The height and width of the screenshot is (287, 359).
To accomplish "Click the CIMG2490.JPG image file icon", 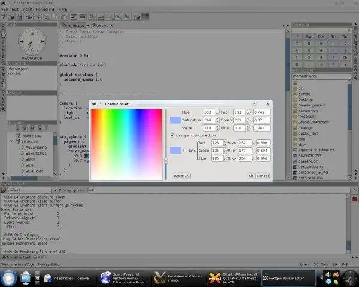I will coord(295,167).
